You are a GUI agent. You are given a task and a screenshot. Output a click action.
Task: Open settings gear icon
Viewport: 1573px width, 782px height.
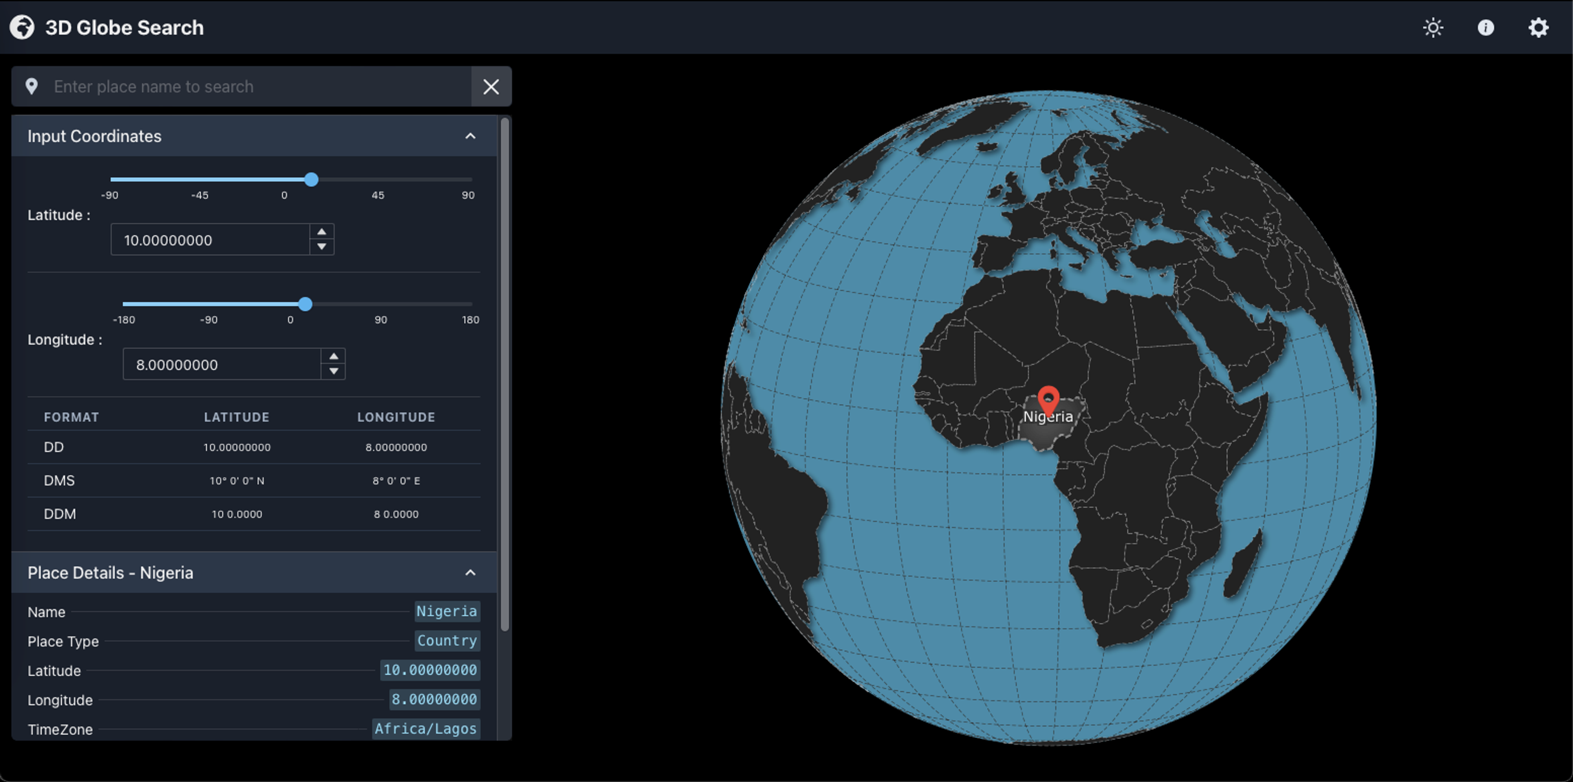coord(1538,27)
